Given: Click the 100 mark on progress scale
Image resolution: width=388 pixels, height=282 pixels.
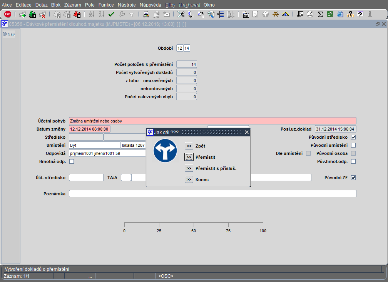Looking at the screenshot, I should (263, 231).
